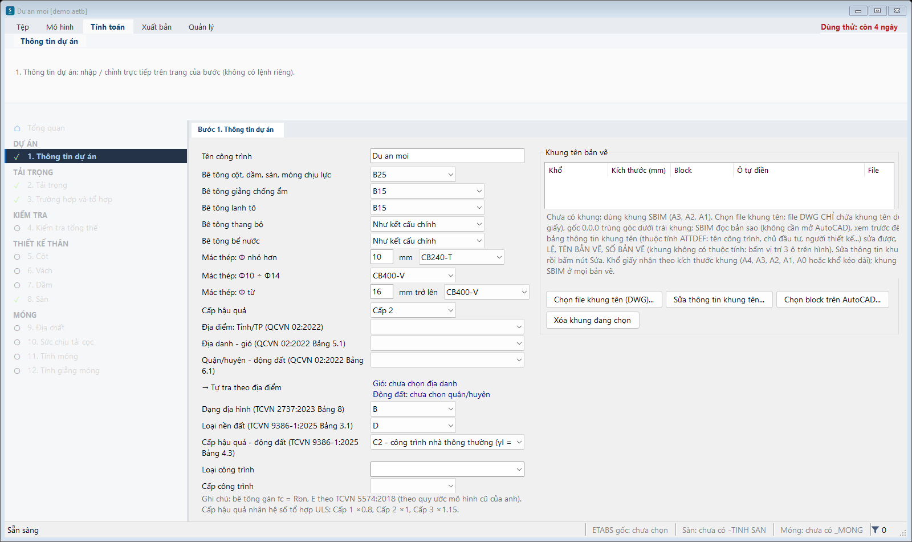Open the Tệp menu
This screenshot has height=542, width=912.
(x=23, y=27)
